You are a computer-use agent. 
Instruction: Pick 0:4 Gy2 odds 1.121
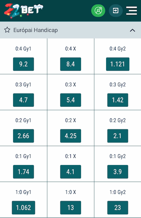(118, 64)
